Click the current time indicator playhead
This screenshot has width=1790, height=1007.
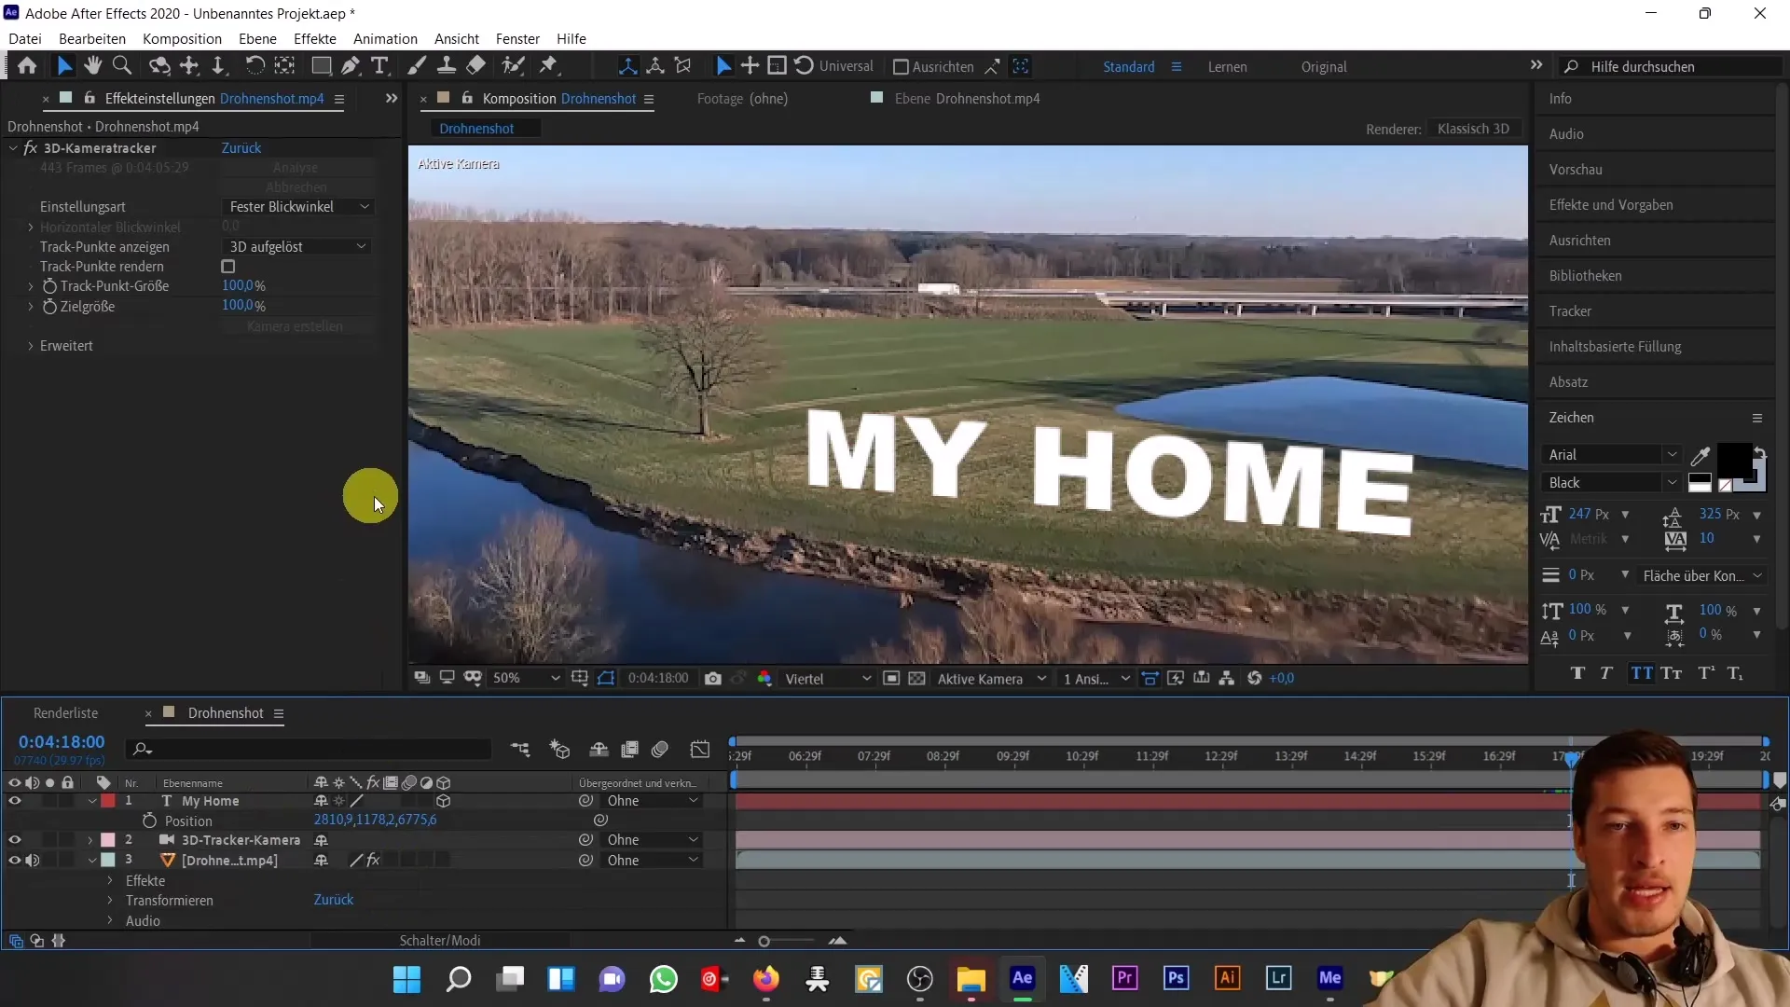[1571, 759]
